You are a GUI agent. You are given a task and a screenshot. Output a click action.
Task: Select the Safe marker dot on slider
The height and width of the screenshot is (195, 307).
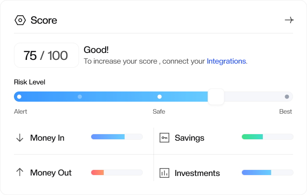[160, 97]
